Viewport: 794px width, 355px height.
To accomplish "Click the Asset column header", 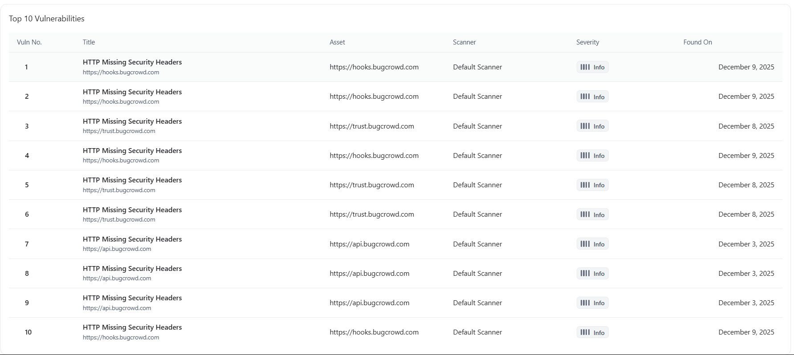I will (x=337, y=42).
